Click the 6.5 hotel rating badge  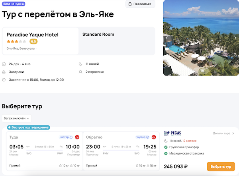click(x=33, y=41)
